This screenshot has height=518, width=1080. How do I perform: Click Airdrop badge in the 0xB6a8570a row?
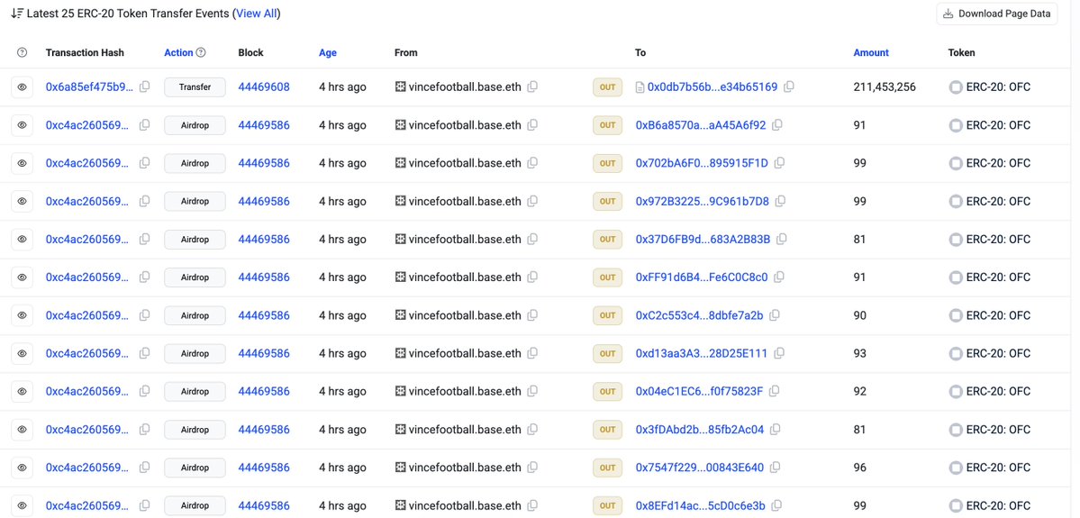[195, 125]
